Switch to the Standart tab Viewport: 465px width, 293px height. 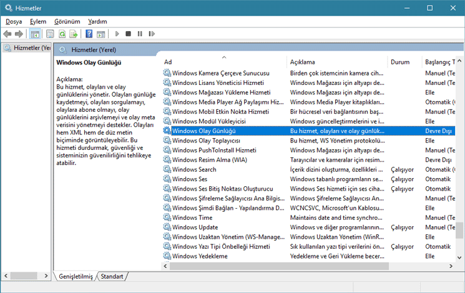[x=112, y=276]
